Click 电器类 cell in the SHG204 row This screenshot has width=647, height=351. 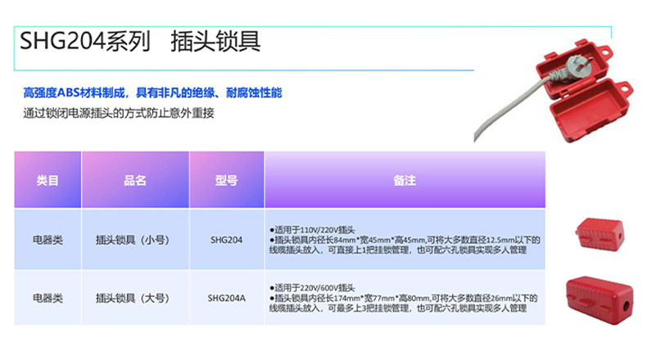tap(48, 240)
